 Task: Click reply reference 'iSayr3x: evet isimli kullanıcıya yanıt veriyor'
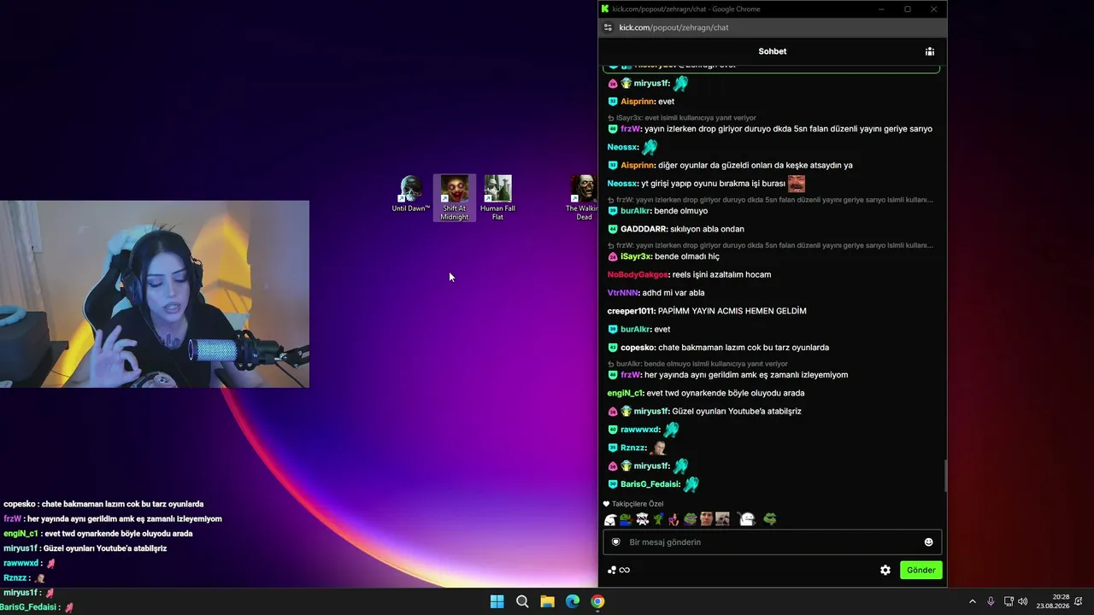(x=682, y=118)
